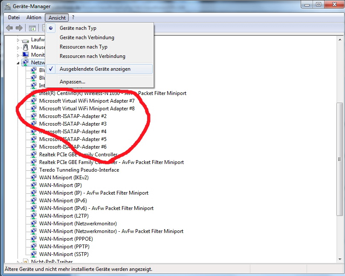Click the scrollbar up arrow
This screenshot has height=276, width=345.
tap(340, 40)
